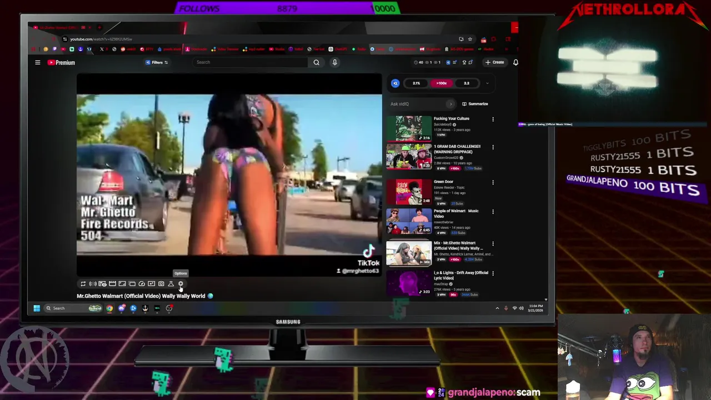Click the Summarize button
Screen dimensions: 711x400
coord(475,104)
